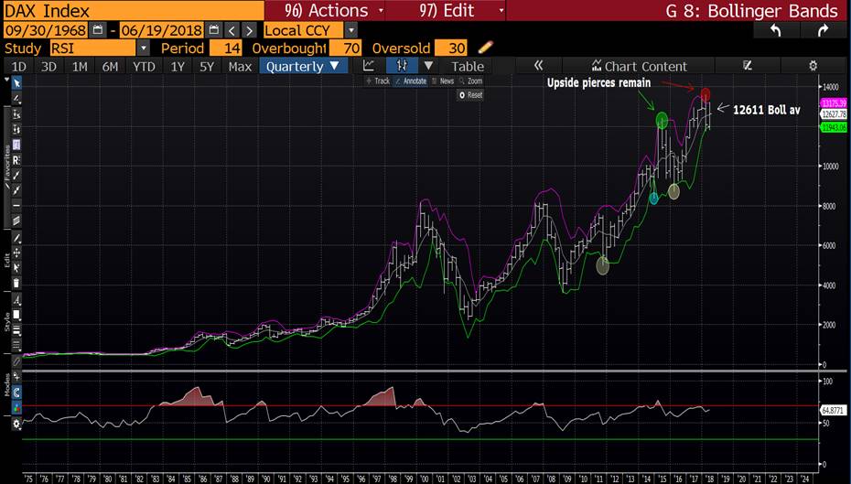Open the RSI study dropdown arrow

(144, 48)
